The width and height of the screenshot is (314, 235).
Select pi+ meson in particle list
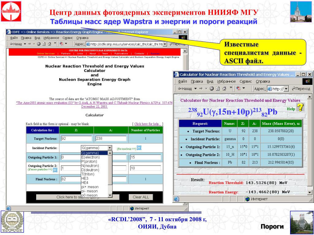click(x=90, y=187)
